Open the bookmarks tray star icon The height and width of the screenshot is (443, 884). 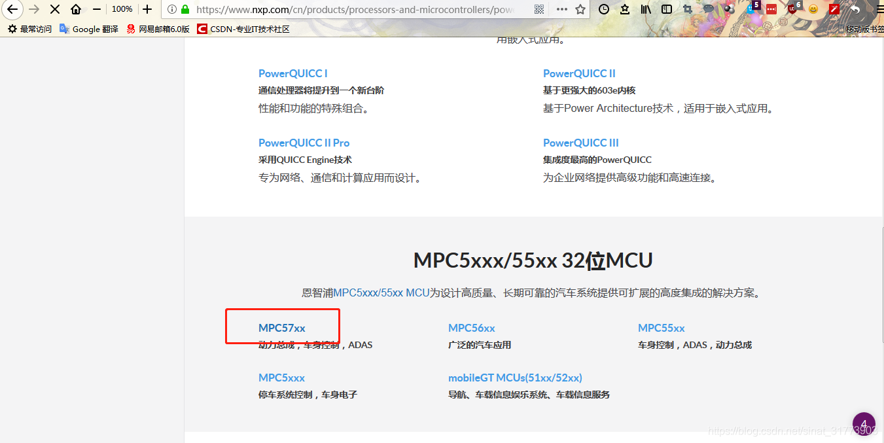click(625, 9)
